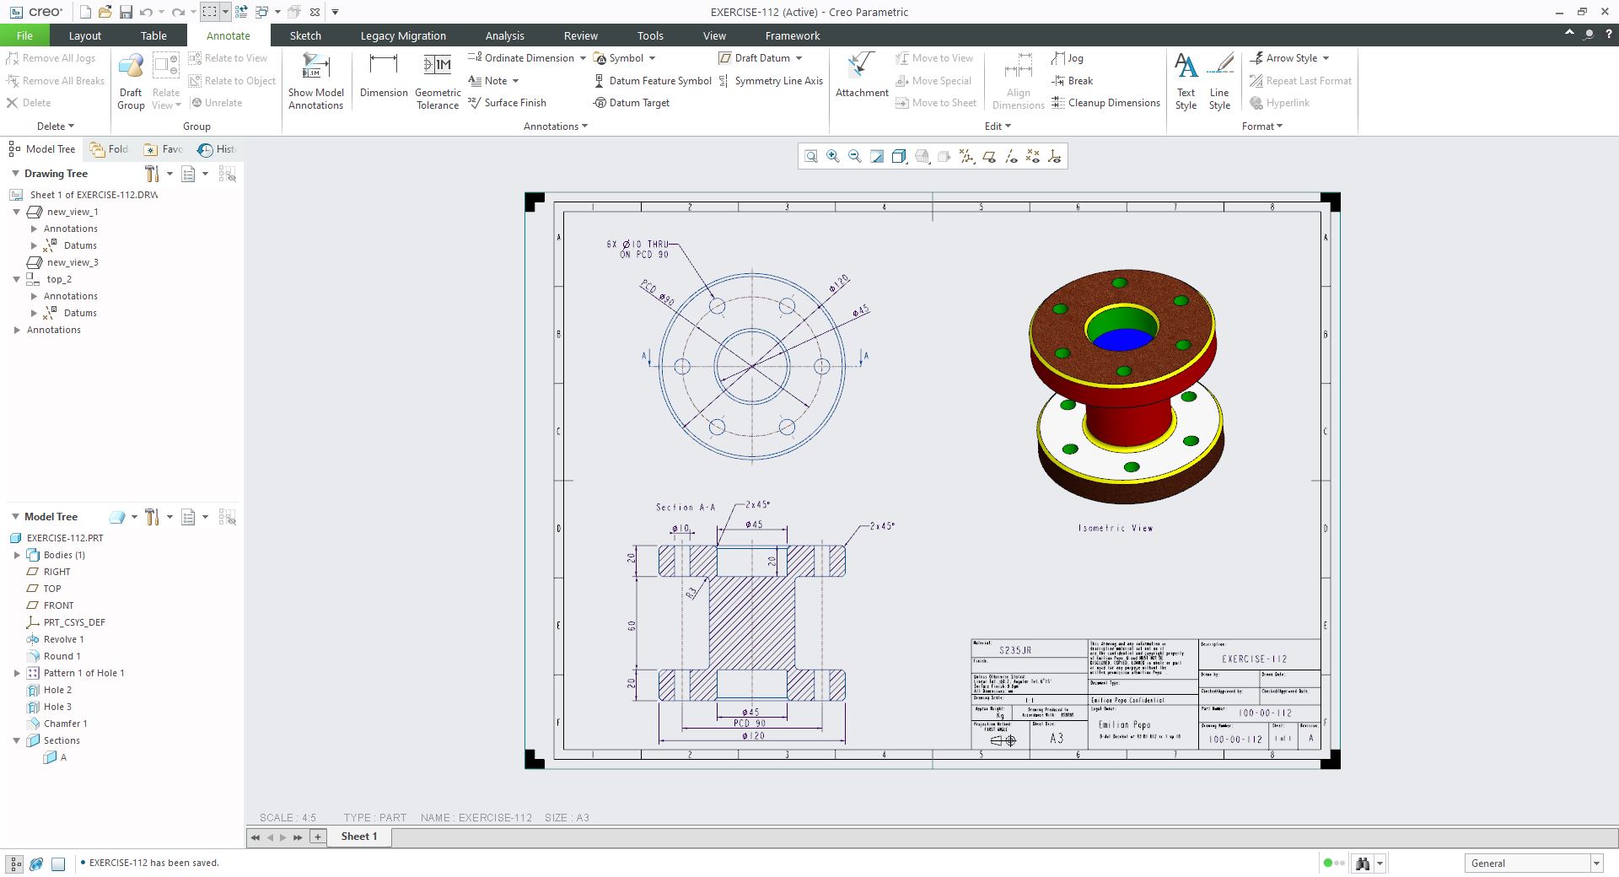
Task: Click the Line Style icon
Action: click(1219, 81)
